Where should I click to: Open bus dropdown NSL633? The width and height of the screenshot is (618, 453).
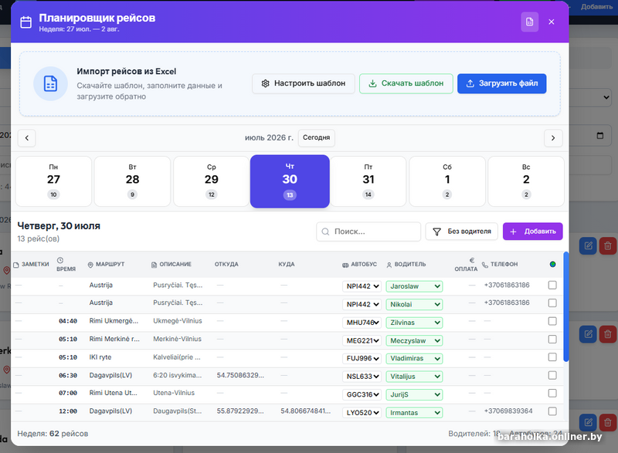[362, 377]
